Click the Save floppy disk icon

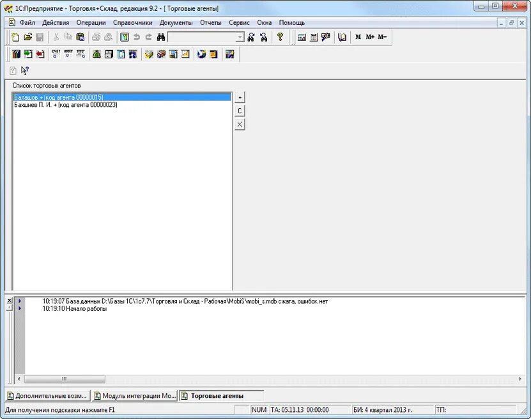pos(40,37)
